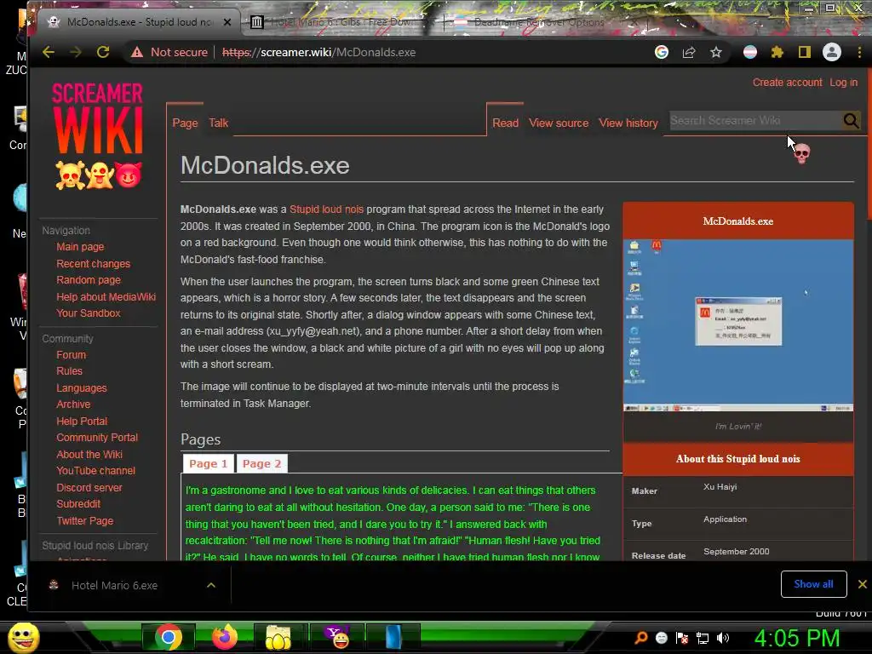This screenshot has width=872, height=654.
Task: Click the volume speaker tray icon
Action: coord(723,638)
